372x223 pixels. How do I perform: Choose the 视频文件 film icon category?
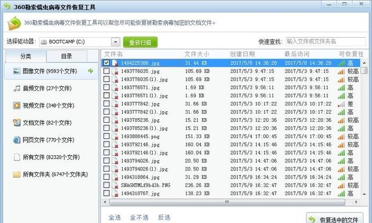[x=17, y=105]
